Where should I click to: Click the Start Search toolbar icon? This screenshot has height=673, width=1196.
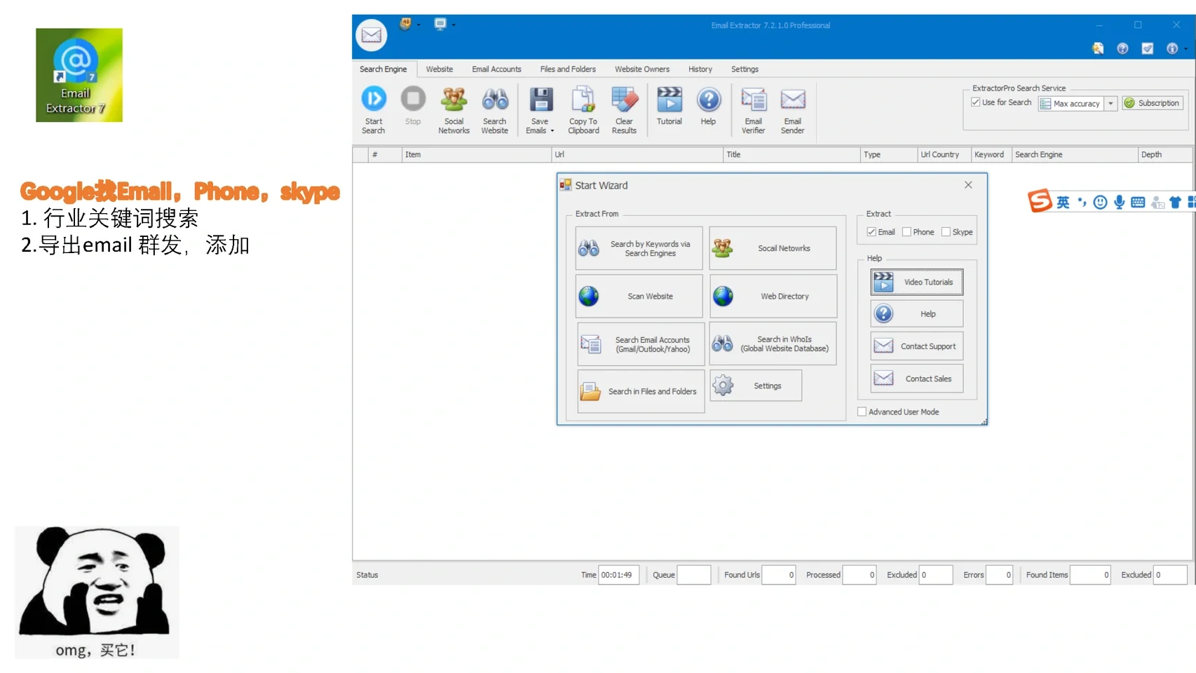click(374, 100)
